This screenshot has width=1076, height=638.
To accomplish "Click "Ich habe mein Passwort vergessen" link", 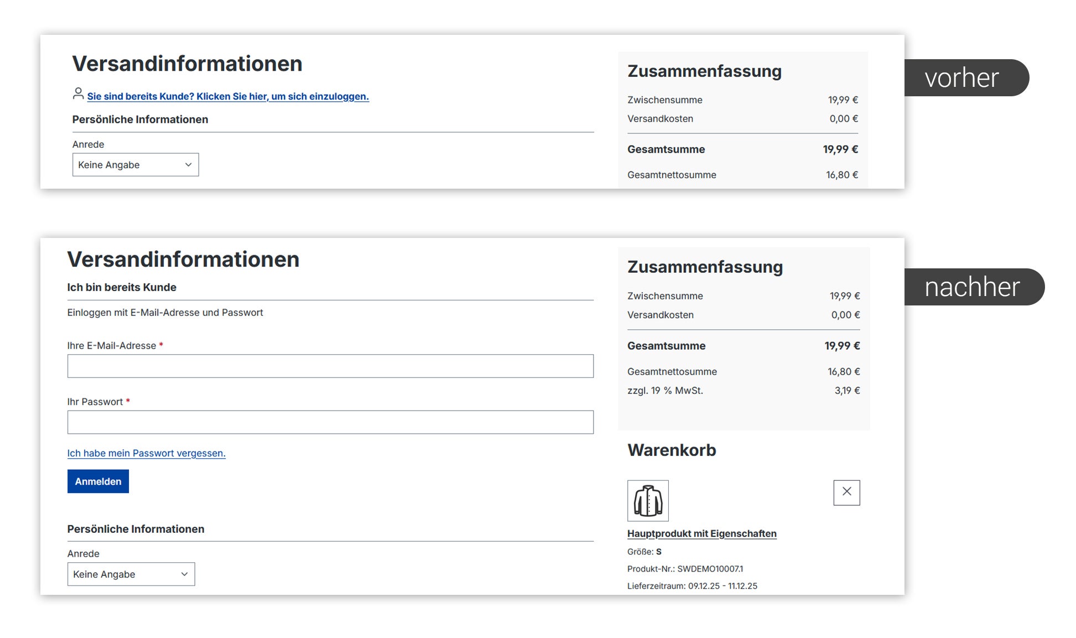I will pyautogui.click(x=146, y=453).
